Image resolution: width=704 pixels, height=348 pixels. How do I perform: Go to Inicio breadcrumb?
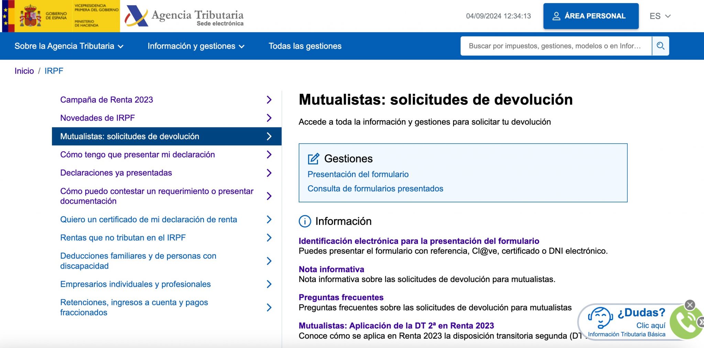click(24, 71)
